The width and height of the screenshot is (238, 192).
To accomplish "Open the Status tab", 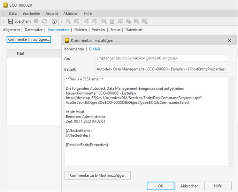I will [115, 30].
